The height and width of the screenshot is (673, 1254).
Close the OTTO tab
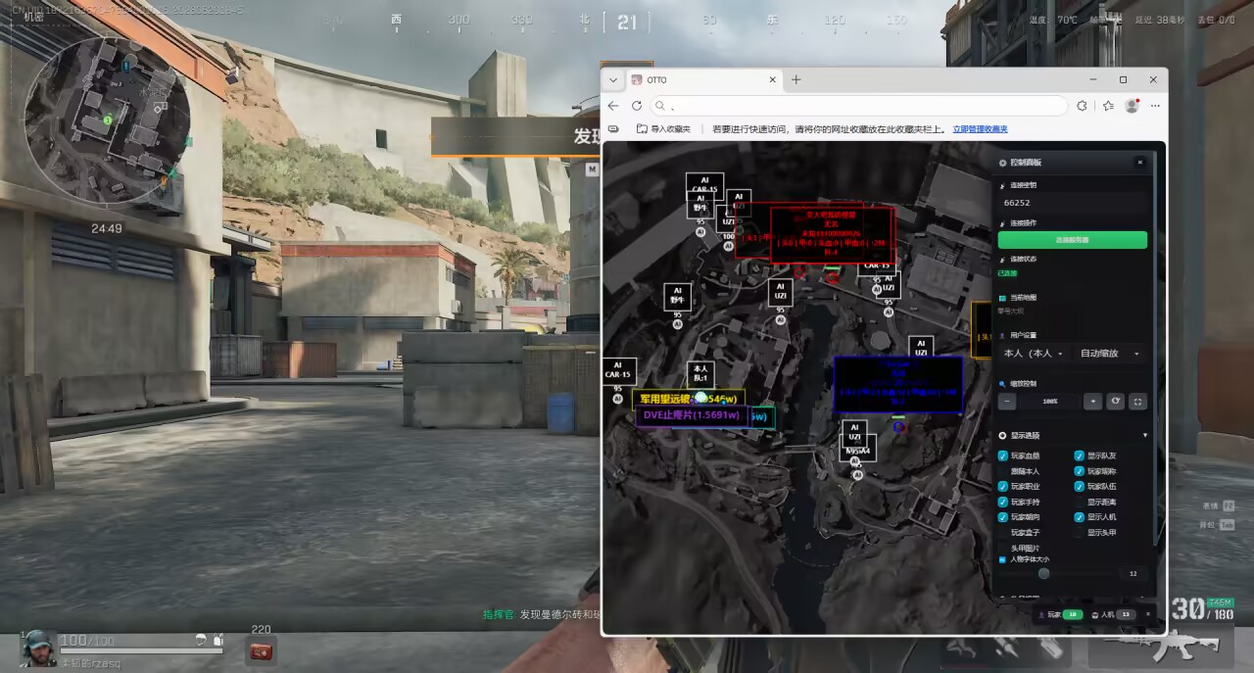[x=772, y=79]
